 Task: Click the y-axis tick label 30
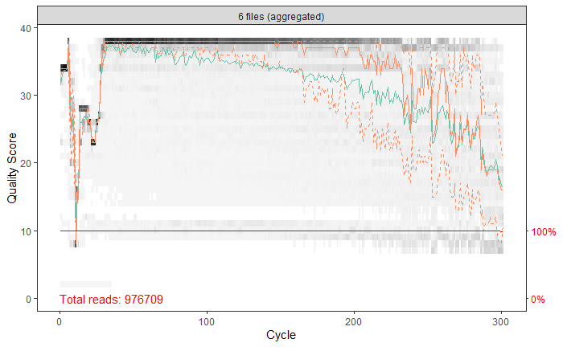[x=26, y=96]
